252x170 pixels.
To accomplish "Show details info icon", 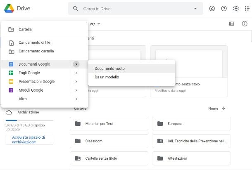I will click(245, 24).
